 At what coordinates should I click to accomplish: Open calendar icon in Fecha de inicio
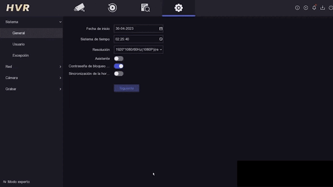pos(161,28)
